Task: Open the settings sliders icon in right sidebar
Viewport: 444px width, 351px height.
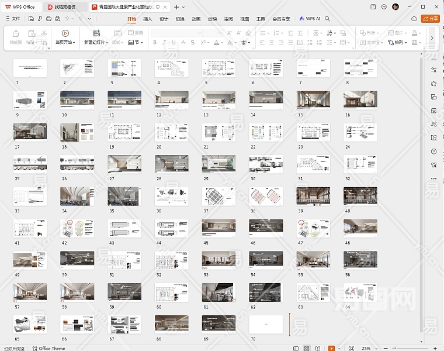Action: pyautogui.click(x=433, y=69)
